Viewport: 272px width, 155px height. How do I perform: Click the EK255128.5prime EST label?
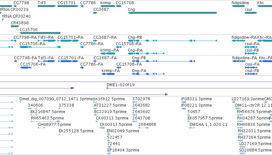click(76, 131)
